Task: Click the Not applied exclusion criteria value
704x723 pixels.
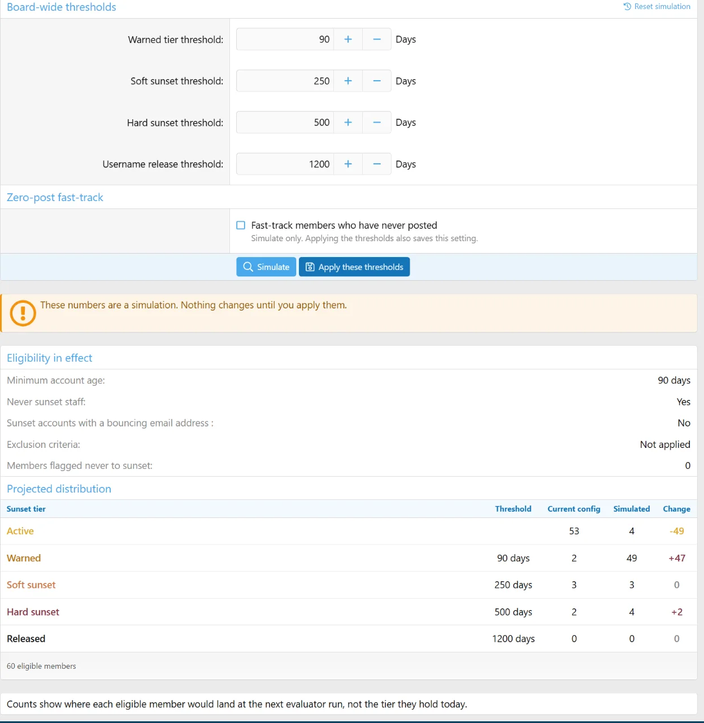Action: (x=665, y=445)
